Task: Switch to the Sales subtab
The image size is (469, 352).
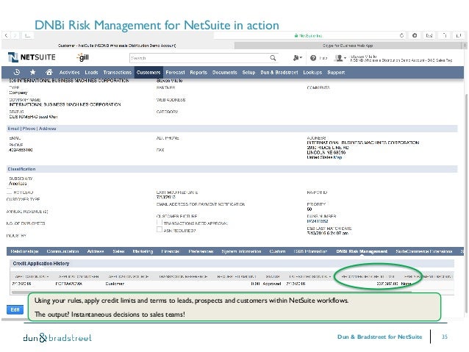Action: tap(118, 251)
